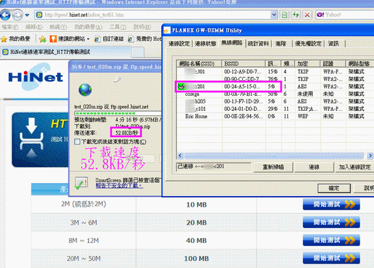Click the 我的最愛 star favorites button
The width and height of the screenshot is (374, 268).
[x=16, y=39]
